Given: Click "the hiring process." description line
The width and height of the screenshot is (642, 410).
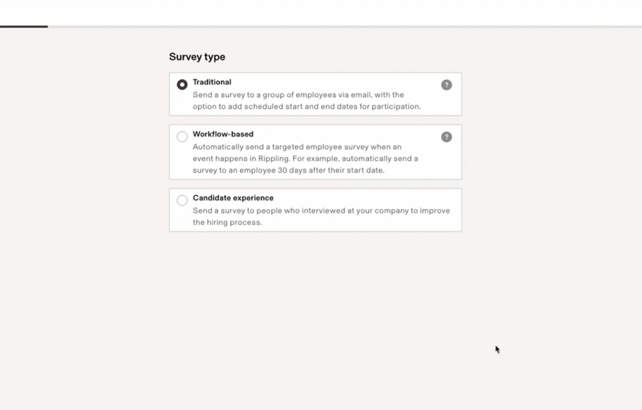Looking at the screenshot, I should [x=227, y=223].
